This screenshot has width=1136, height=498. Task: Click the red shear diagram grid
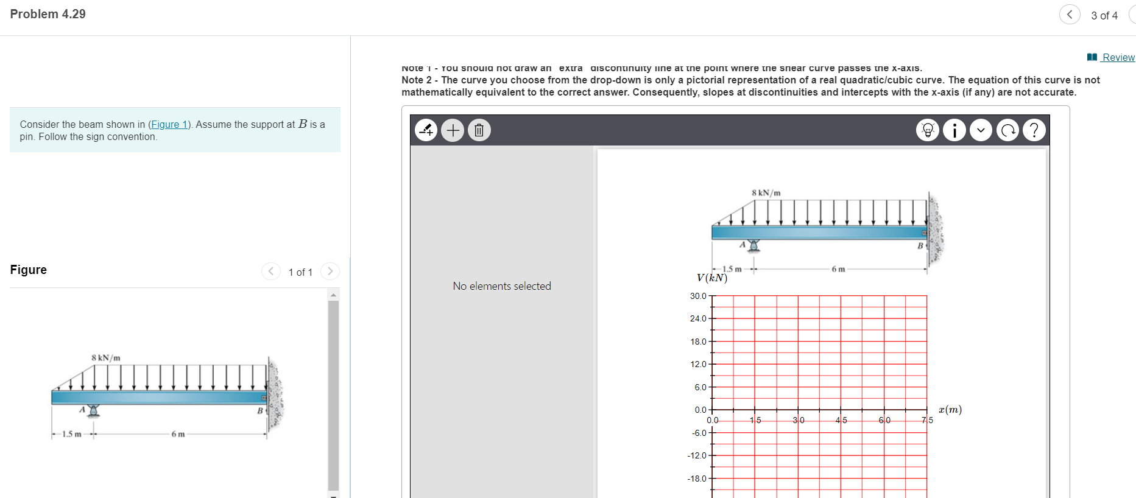(819, 396)
